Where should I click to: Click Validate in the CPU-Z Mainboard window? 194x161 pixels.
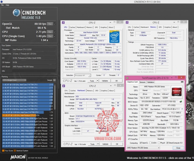point(105,144)
